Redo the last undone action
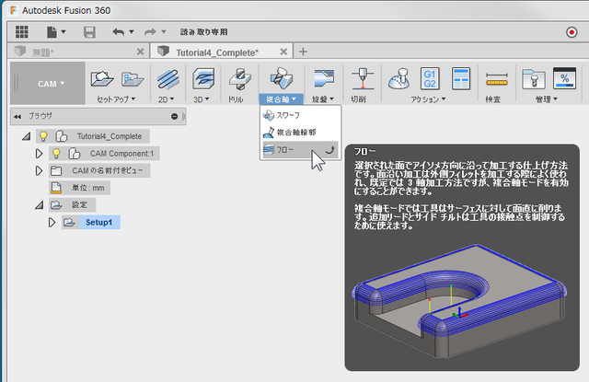 [x=150, y=32]
